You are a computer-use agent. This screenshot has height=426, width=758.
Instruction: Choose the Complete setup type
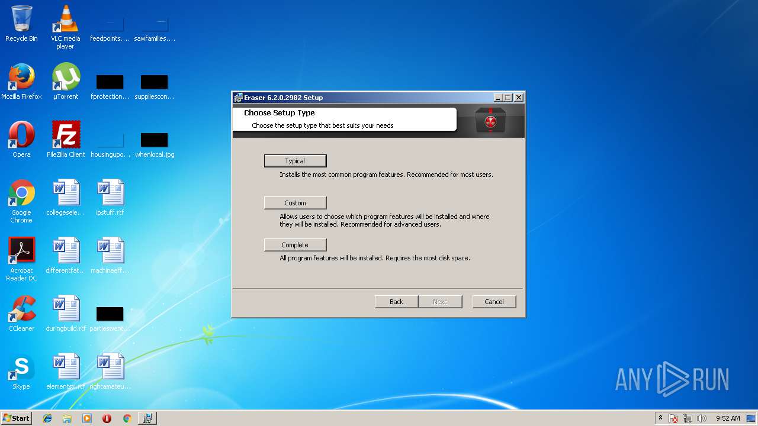(x=295, y=245)
